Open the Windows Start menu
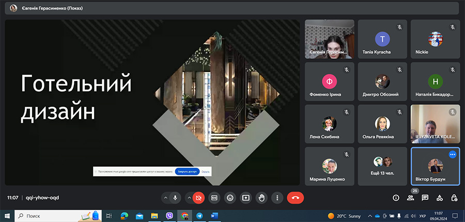 point(7,216)
